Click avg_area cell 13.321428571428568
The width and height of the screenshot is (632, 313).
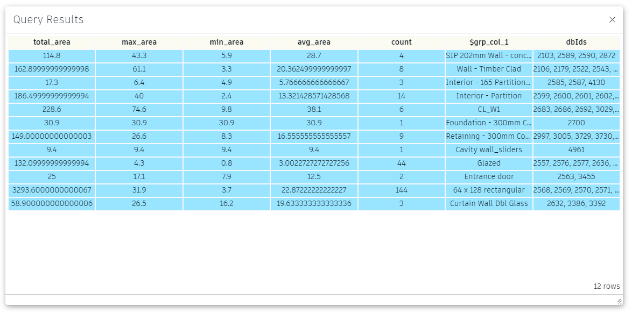(314, 96)
